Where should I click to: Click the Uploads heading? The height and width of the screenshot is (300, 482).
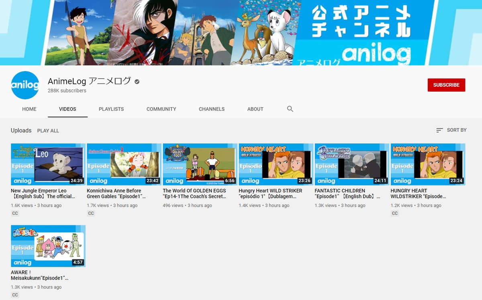click(21, 131)
